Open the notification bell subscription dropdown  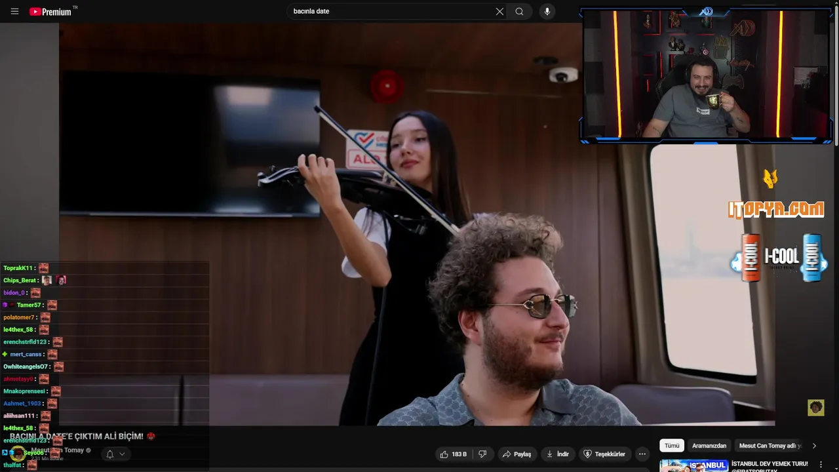(x=115, y=454)
